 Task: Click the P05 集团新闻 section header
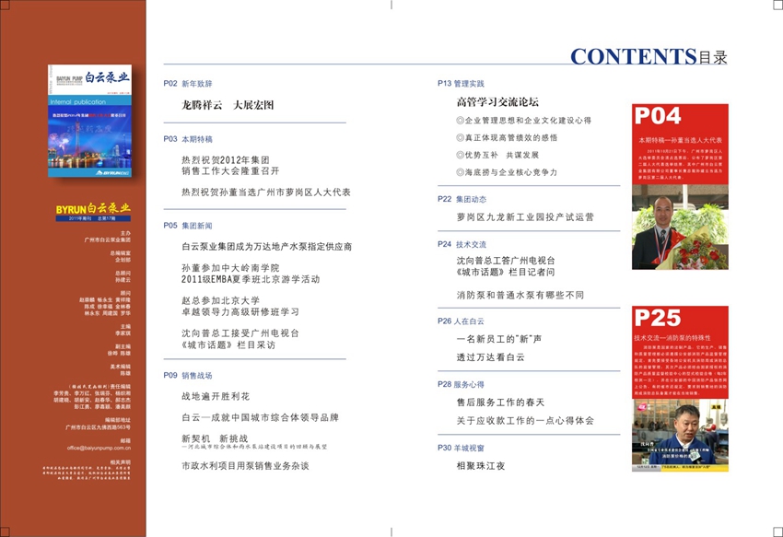tap(188, 225)
